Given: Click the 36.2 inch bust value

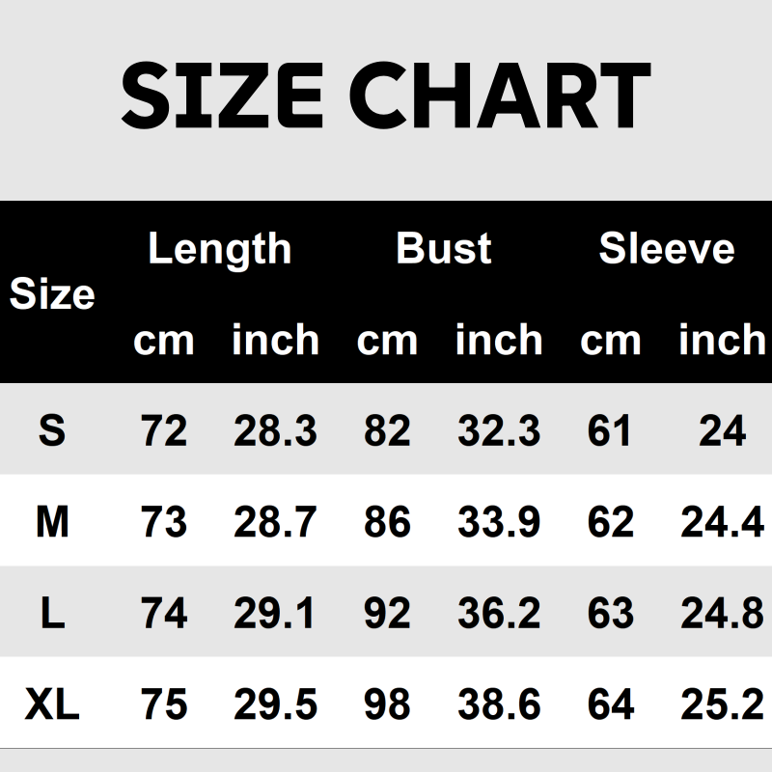Looking at the screenshot, I should tap(499, 614).
